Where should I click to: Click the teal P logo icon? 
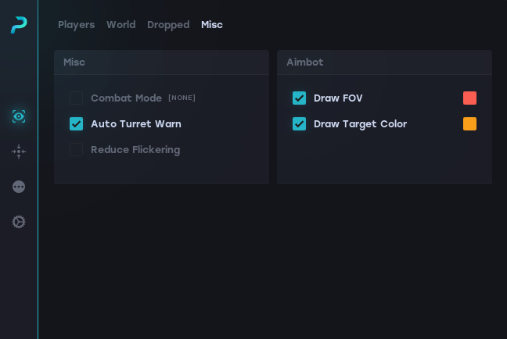(x=19, y=25)
